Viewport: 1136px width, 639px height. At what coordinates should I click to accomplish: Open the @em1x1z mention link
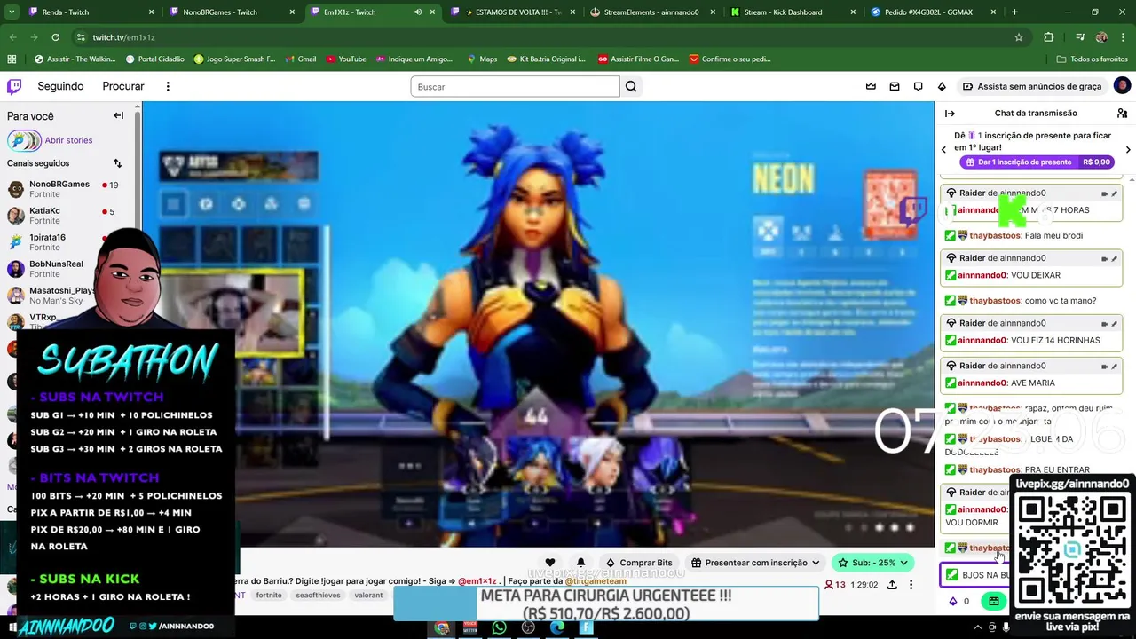477,581
